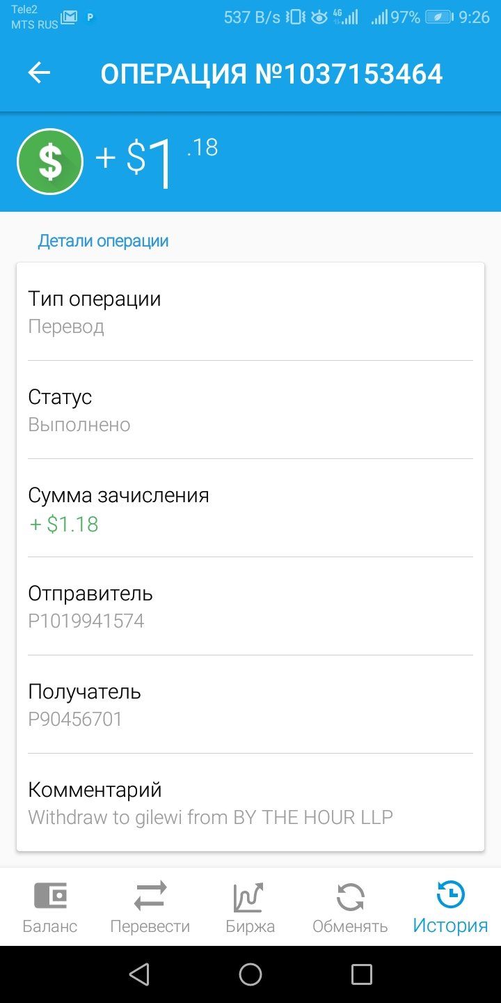This screenshot has height=1003, width=501.
Task: Open the Баланс wallet icon
Action: [50, 896]
